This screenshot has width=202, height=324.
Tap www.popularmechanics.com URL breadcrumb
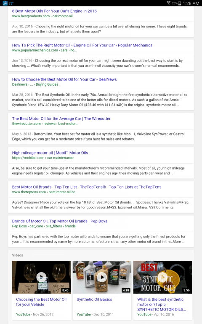pos(45,50)
